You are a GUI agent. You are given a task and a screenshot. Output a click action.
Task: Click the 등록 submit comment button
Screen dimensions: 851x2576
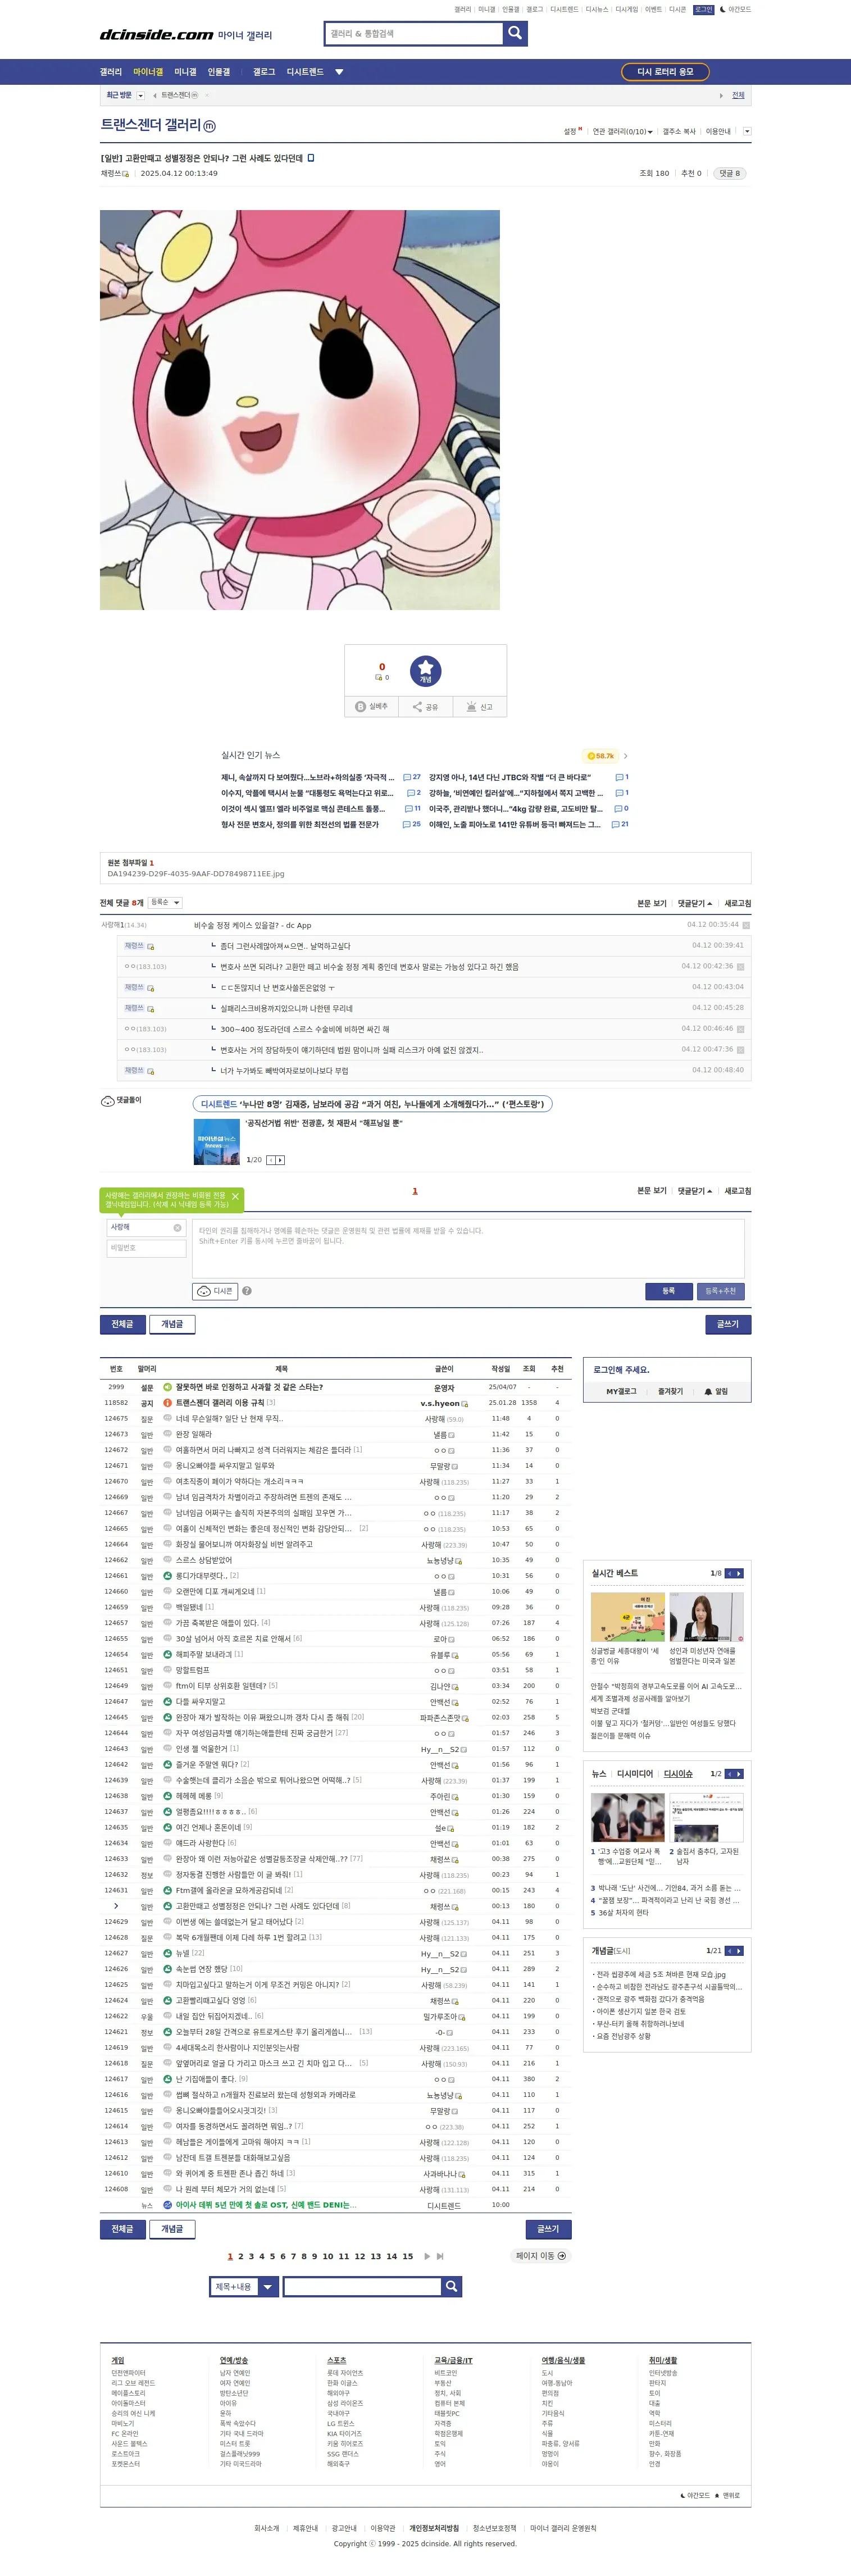tap(669, 1291)
